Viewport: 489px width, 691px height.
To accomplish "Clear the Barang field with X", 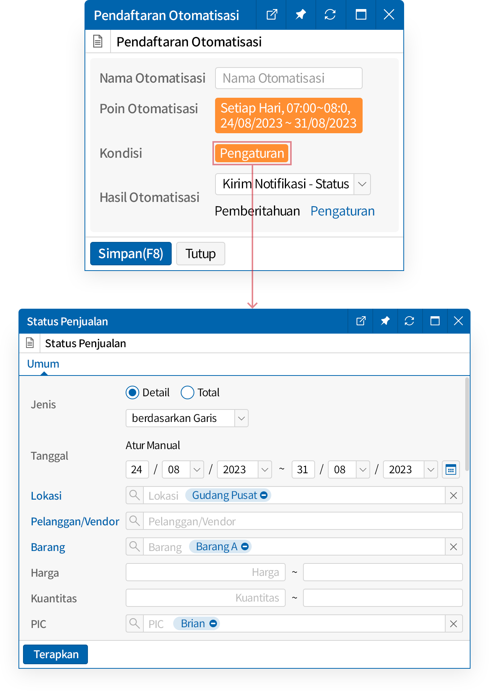I will coord(454,547).
